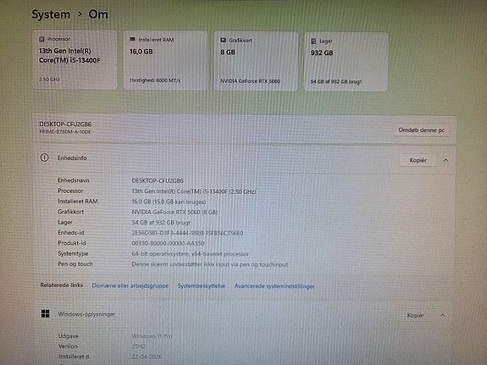This screenshot has height=365, width=487.
Task: Click the Lager row value 54 GB af 932 GB
Action: point(161,223)
